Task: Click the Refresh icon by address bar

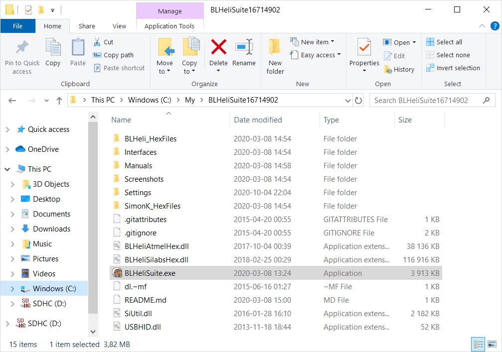Action: 358,101
